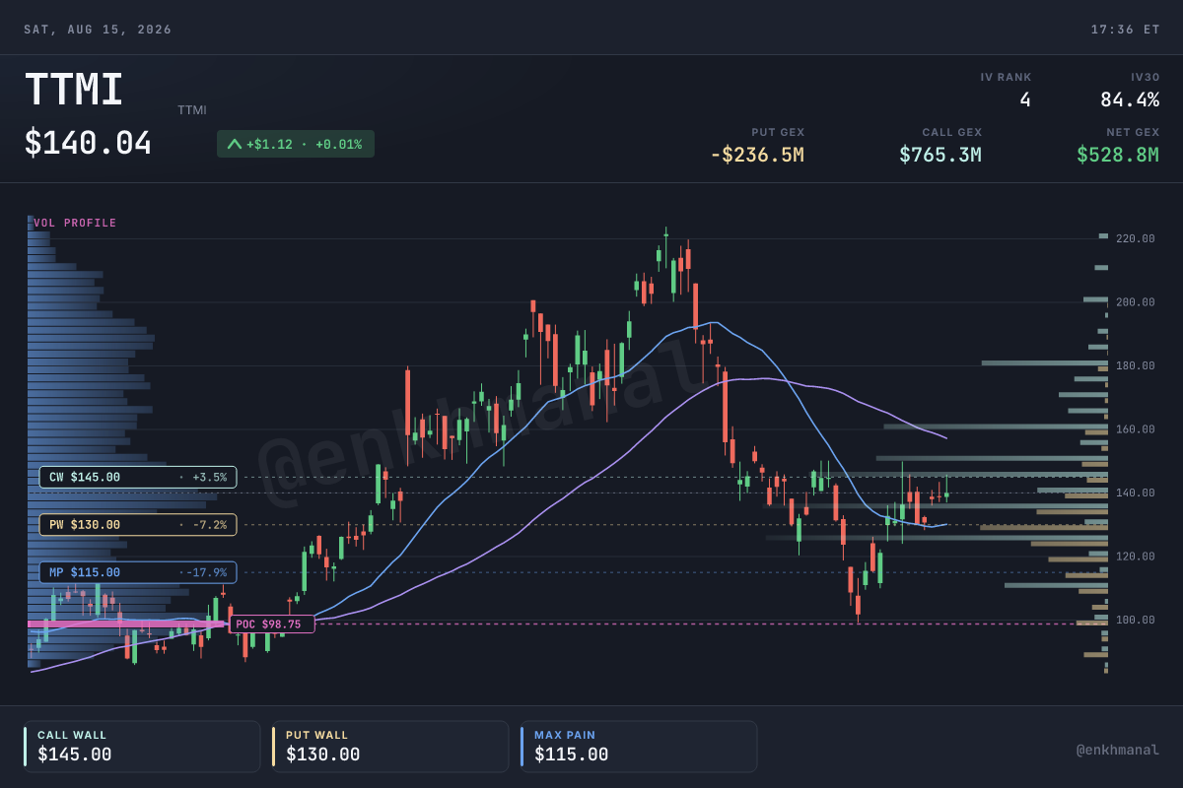
Task: Click the 180.00 price axis label
Action: click(1135, 365)
